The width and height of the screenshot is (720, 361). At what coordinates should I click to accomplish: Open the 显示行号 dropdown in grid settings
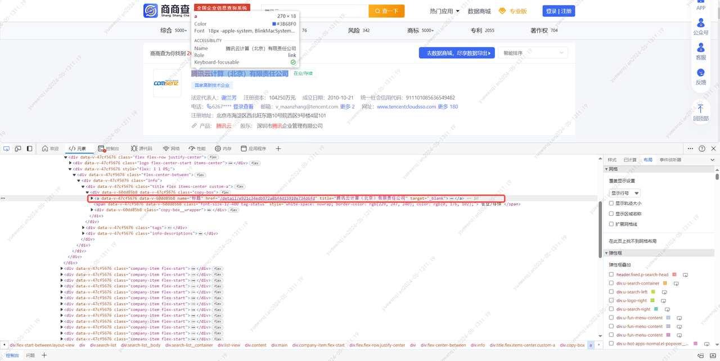(625, 193)
